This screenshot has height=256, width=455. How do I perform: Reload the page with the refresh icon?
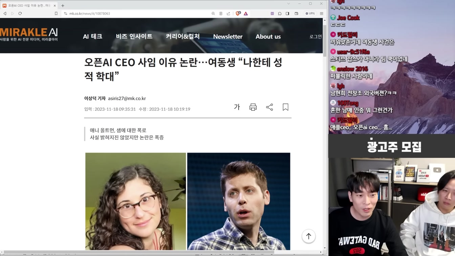click(x=20, y=14)
